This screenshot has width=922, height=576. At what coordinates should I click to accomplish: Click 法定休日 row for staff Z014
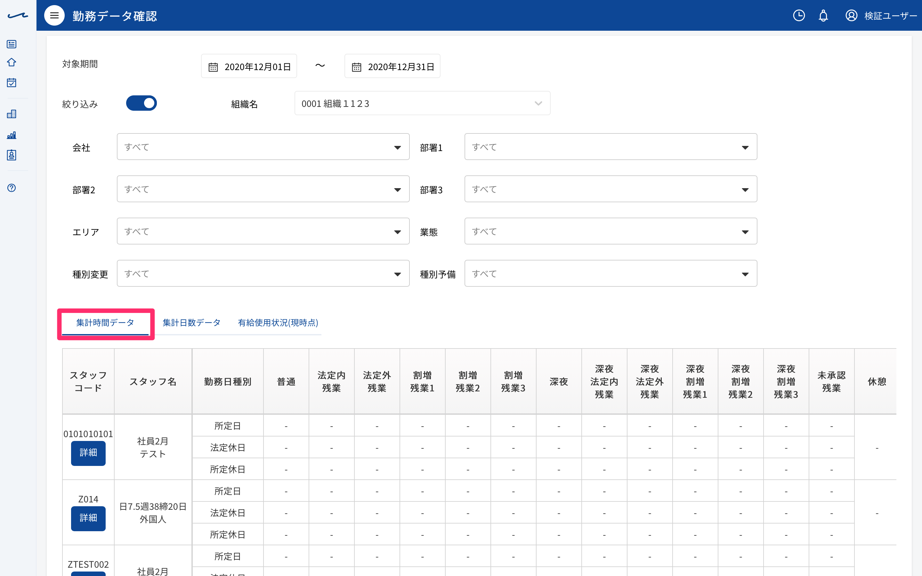[228, 513]
